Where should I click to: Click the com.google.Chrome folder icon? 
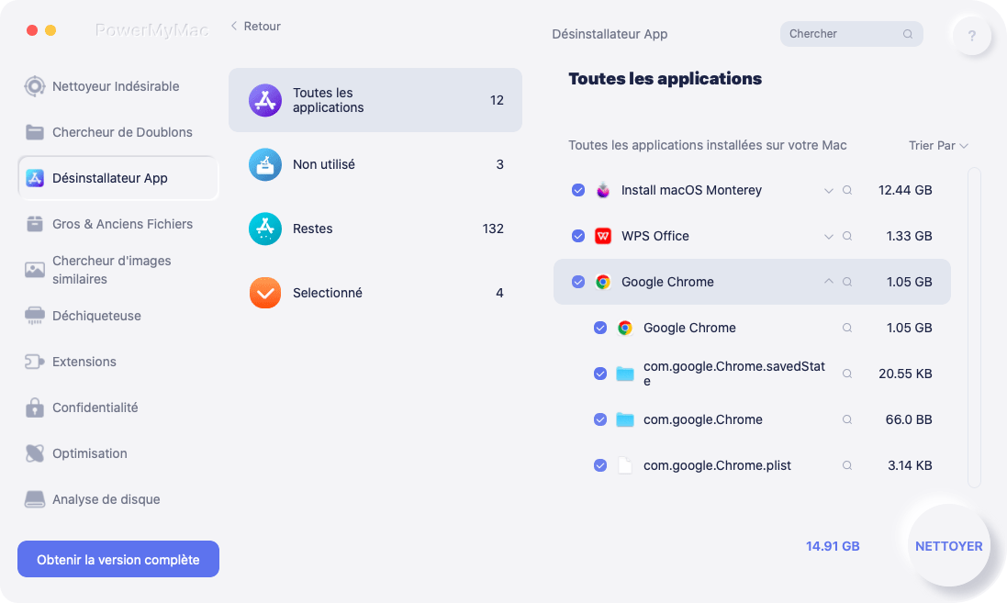tap(625, 420)
